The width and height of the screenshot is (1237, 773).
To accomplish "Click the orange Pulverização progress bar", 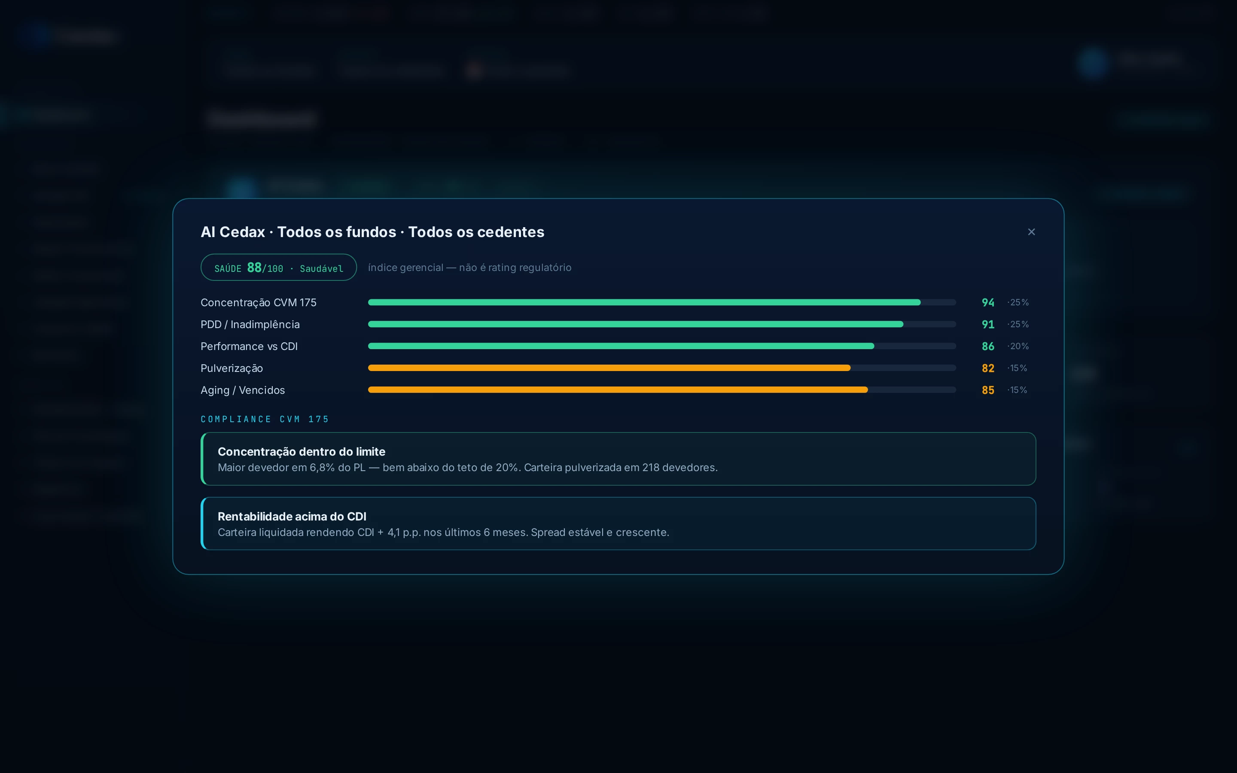I will pos(662,368).
